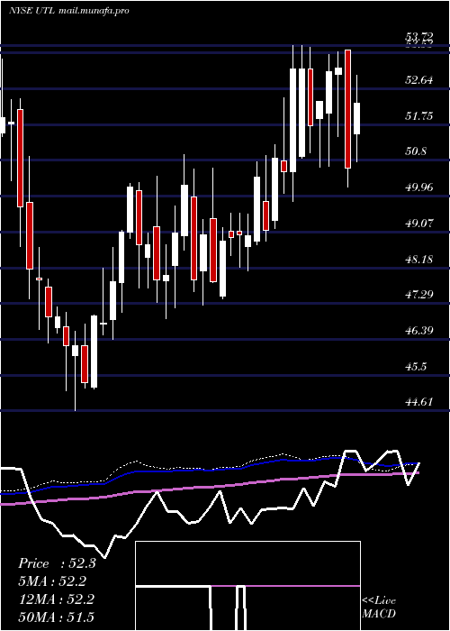Image resolution: width=450 pixels, height=631 pixels.
Task: Select the 52.64 price axis label
Action: pyautogui.click(x=419, y=80)
